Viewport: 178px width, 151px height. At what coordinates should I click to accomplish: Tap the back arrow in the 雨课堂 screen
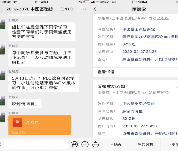pyautogui.click(x=95, y=9)
